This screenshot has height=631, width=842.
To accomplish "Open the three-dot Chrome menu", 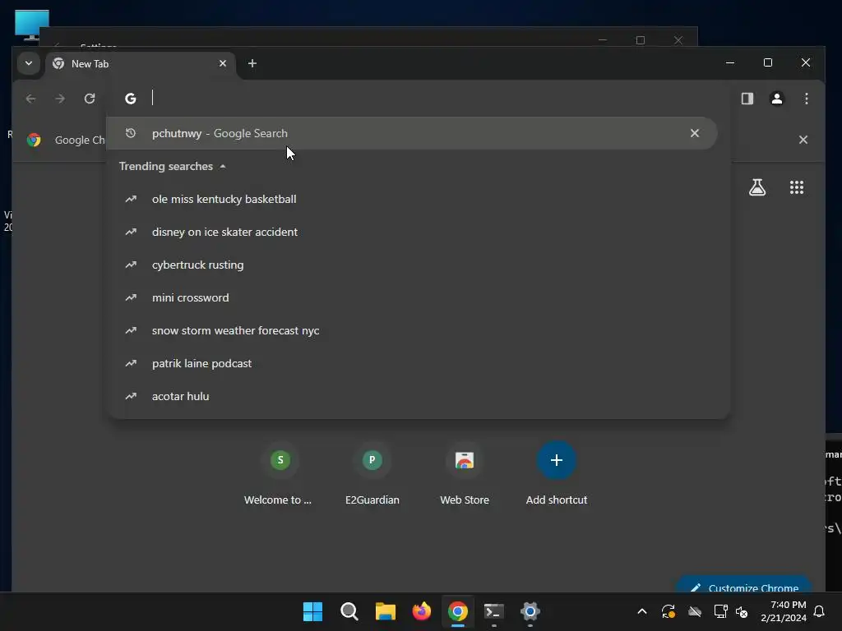I will tap(806, 99).
